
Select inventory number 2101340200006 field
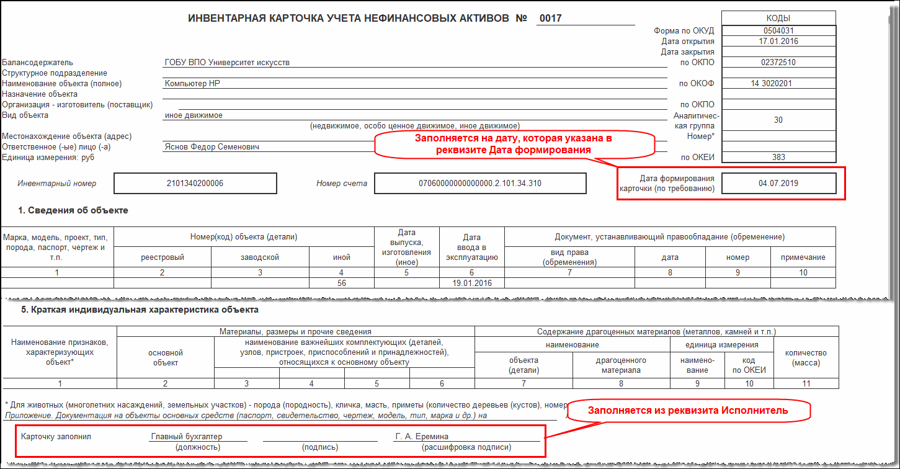(x=195, y=183)
